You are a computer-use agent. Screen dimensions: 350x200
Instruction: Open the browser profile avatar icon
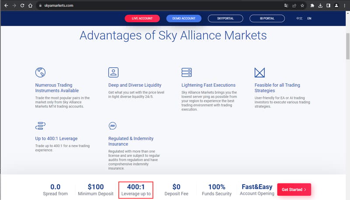pos(336,6)
